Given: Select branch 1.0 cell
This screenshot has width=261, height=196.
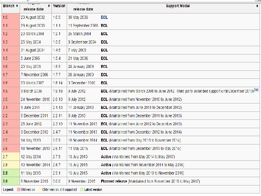Looking at the screenshot, I should pos(11,17).
